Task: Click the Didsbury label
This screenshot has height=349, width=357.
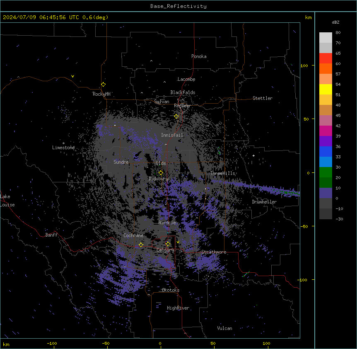Action: click(x=159, y=179)
